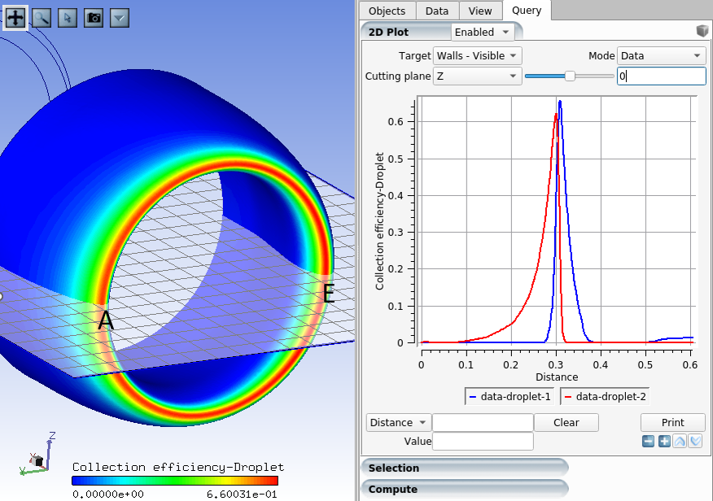Click the down chevron icon below Print
The width and height of the screenshot is (713, 501).
[695, 441]
